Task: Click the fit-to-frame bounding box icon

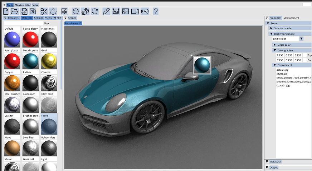Action: point(116,11)
